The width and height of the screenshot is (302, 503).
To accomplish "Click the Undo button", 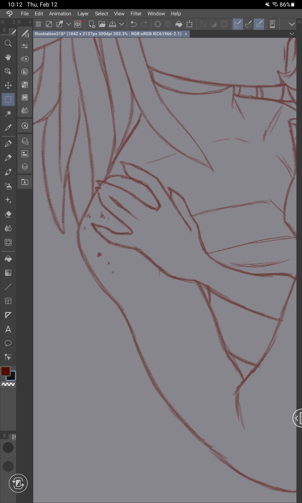I will point(133,24).
